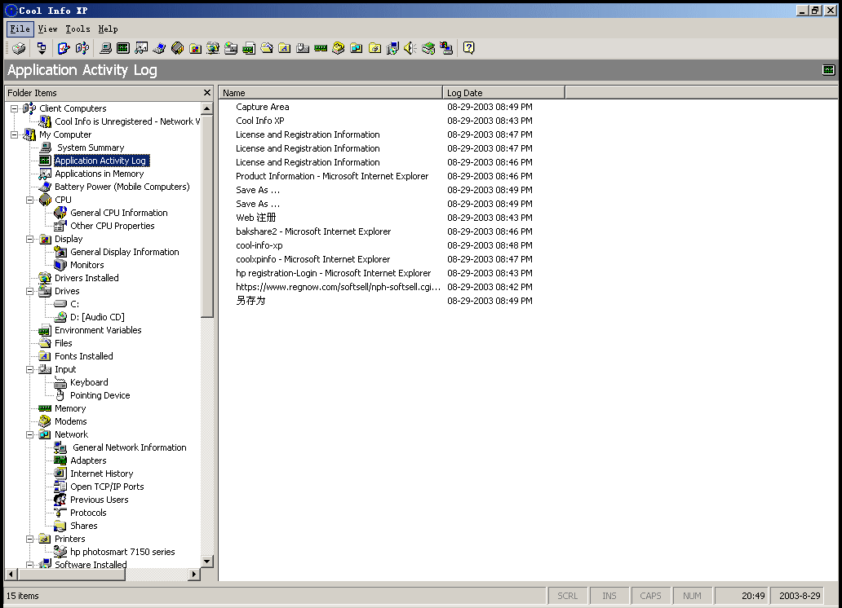Select Keyboard under Input
The height and width of the screenshot is (608, 842).
[x=89, y=382]
